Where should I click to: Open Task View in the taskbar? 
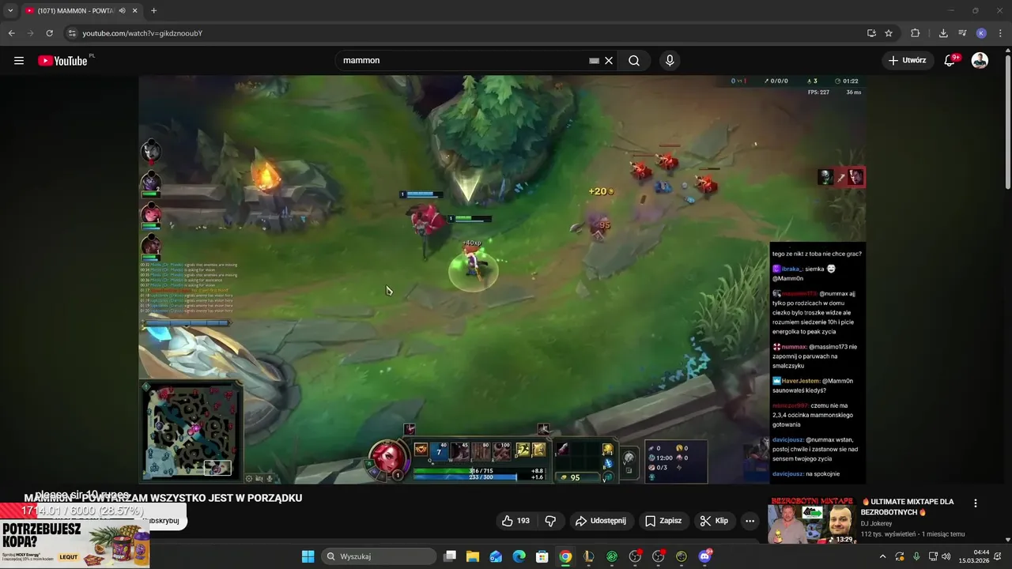pos(450,556)
